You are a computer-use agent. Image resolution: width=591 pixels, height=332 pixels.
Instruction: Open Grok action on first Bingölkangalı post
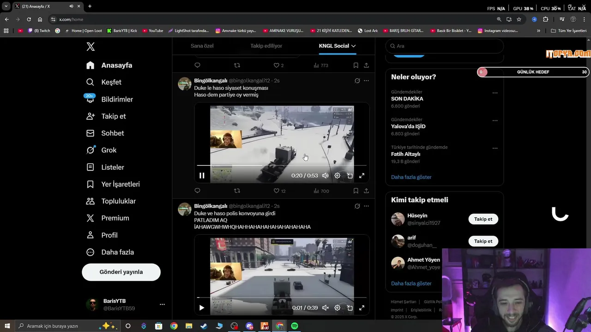coord(357,81)
